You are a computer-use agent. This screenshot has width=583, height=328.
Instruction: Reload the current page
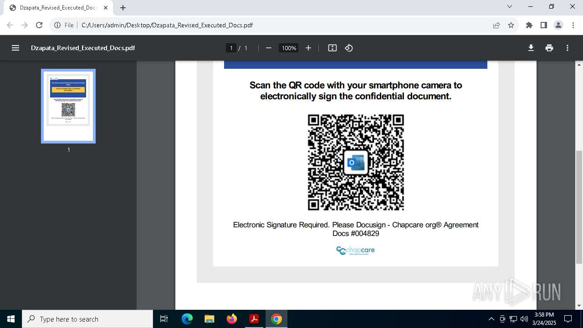(39, 25)
